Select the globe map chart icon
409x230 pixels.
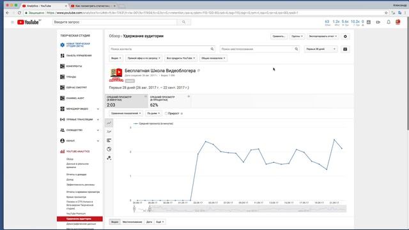109,149
